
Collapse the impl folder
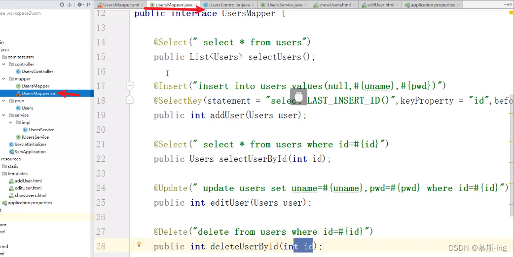[x=11, y=122]
